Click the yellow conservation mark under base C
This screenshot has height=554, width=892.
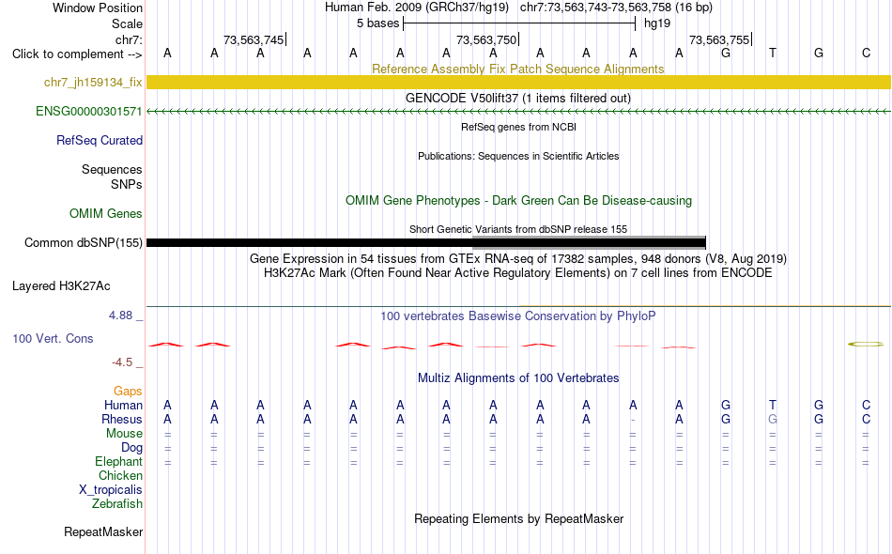click(x=866, y=344)
